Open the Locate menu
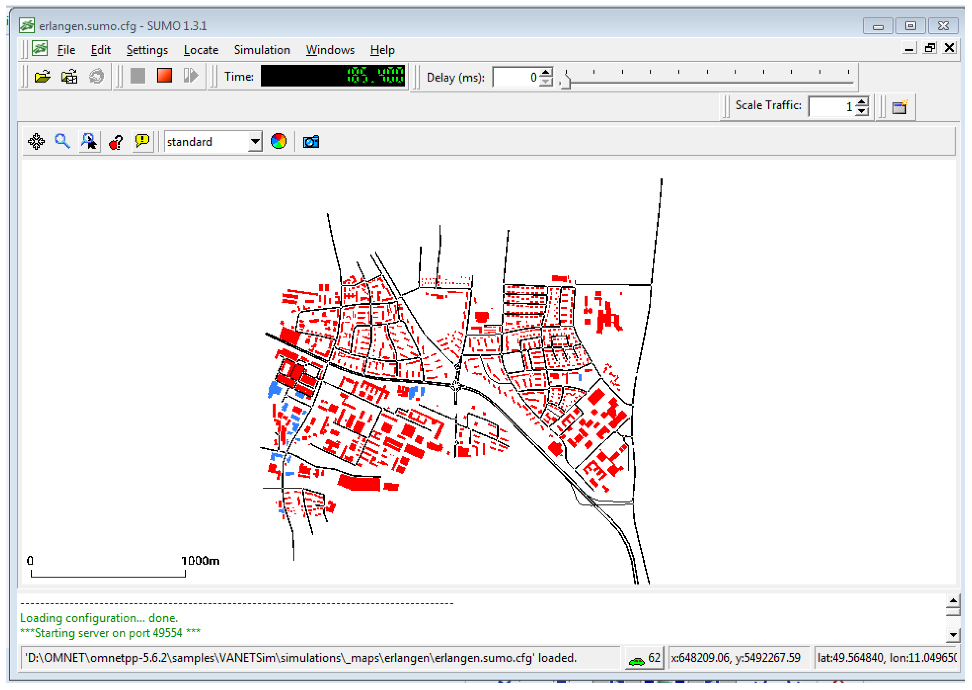 201,50
